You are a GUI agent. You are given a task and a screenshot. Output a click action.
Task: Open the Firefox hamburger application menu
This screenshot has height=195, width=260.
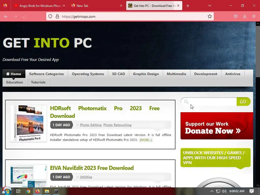pos(254,16)
